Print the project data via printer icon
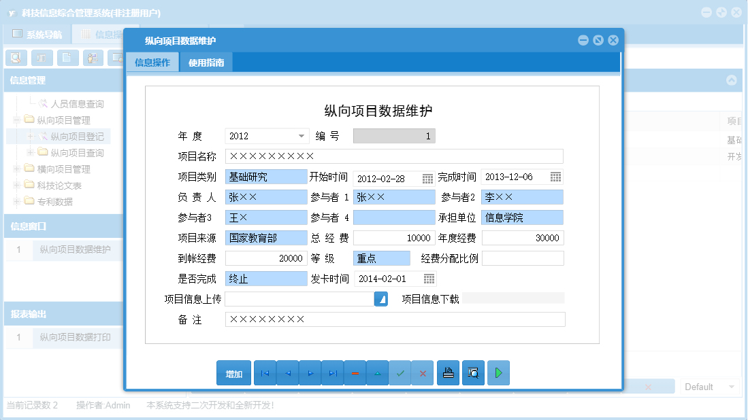This screenshot has width=748, height=420. point(448,372)
